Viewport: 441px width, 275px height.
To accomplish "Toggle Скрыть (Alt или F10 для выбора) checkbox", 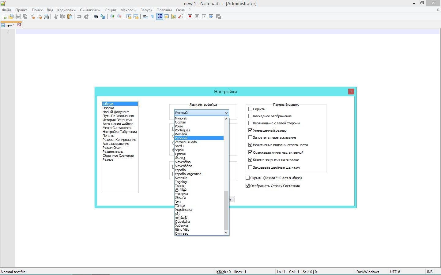I will click(x=247, y=178).
